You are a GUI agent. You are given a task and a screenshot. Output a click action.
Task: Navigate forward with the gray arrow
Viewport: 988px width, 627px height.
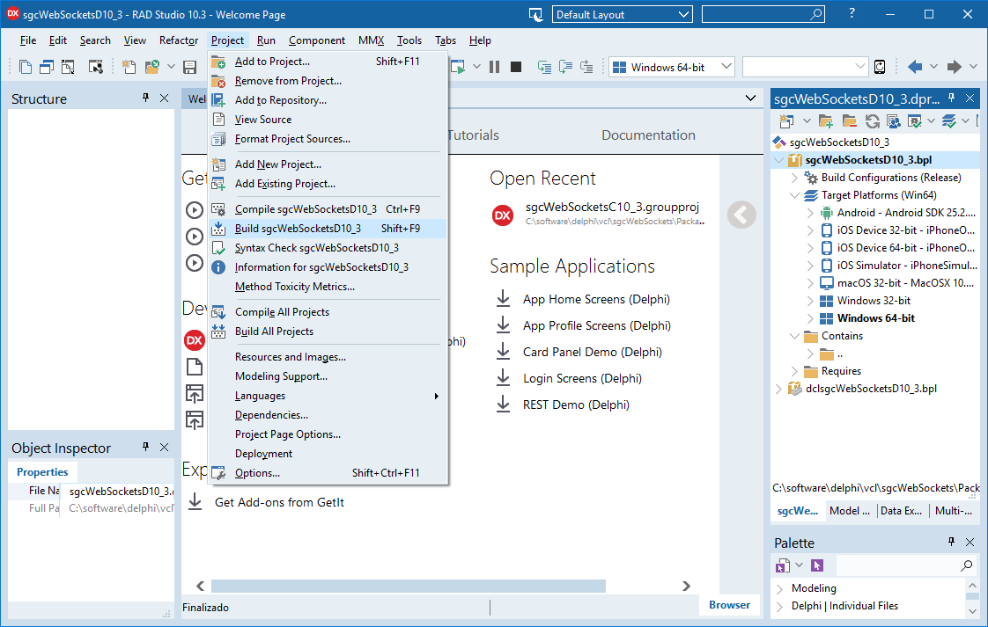click(954, 67)
